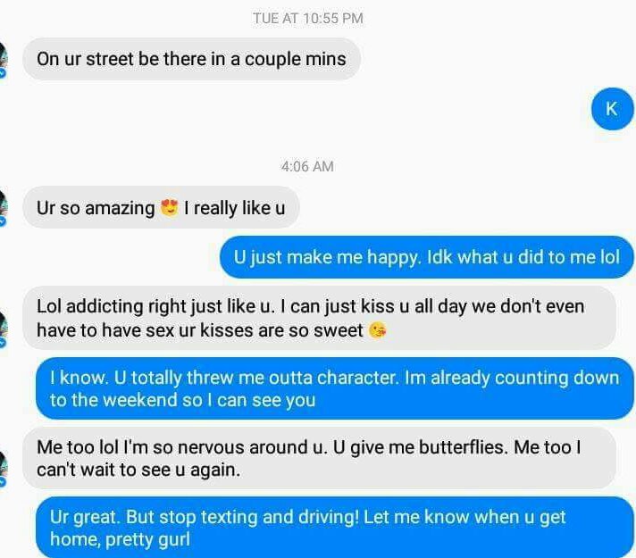
Task: Tap Messenger badge on third avatar
Action: (x=3, y=343)
